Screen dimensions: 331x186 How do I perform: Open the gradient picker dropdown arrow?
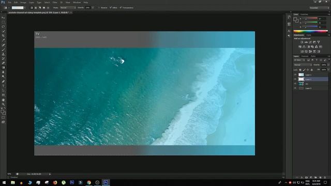tap(25, 8)
